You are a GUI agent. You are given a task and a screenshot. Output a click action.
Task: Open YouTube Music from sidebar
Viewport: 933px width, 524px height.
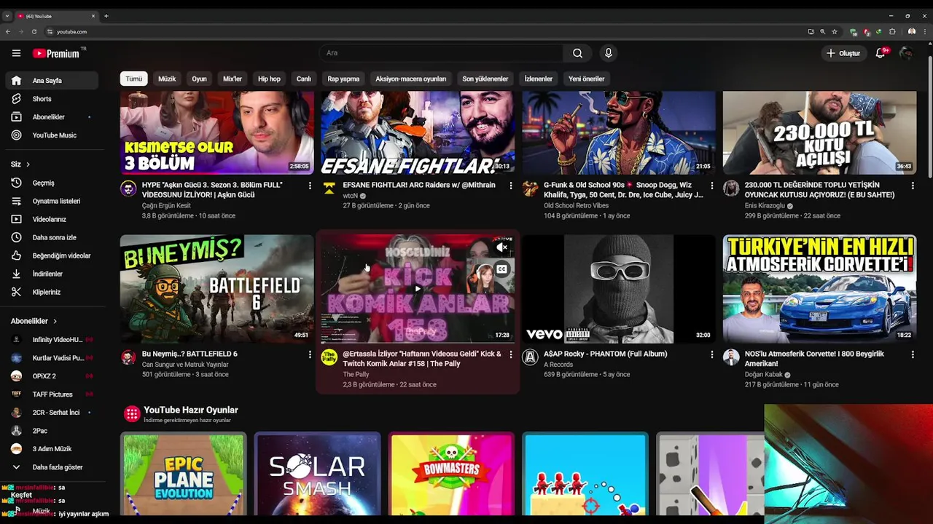pyautogui.click(x=51, y=135)
